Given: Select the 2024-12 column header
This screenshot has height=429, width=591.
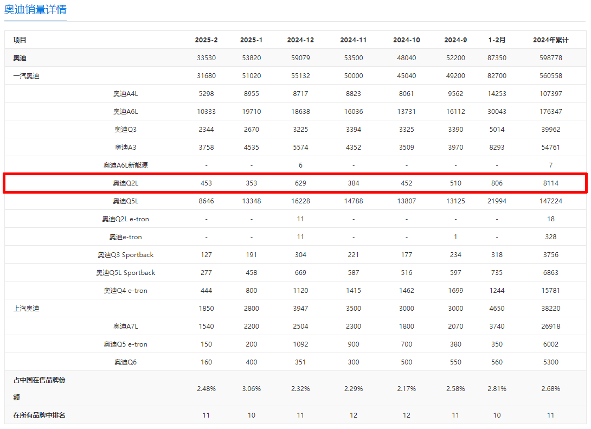Looking at the screenshot, I should pos(300,40).
